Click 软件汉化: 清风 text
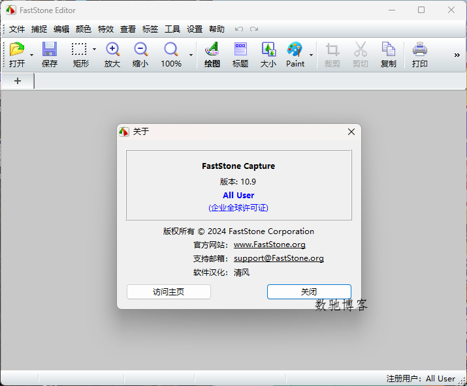 (x=221, y=272)
